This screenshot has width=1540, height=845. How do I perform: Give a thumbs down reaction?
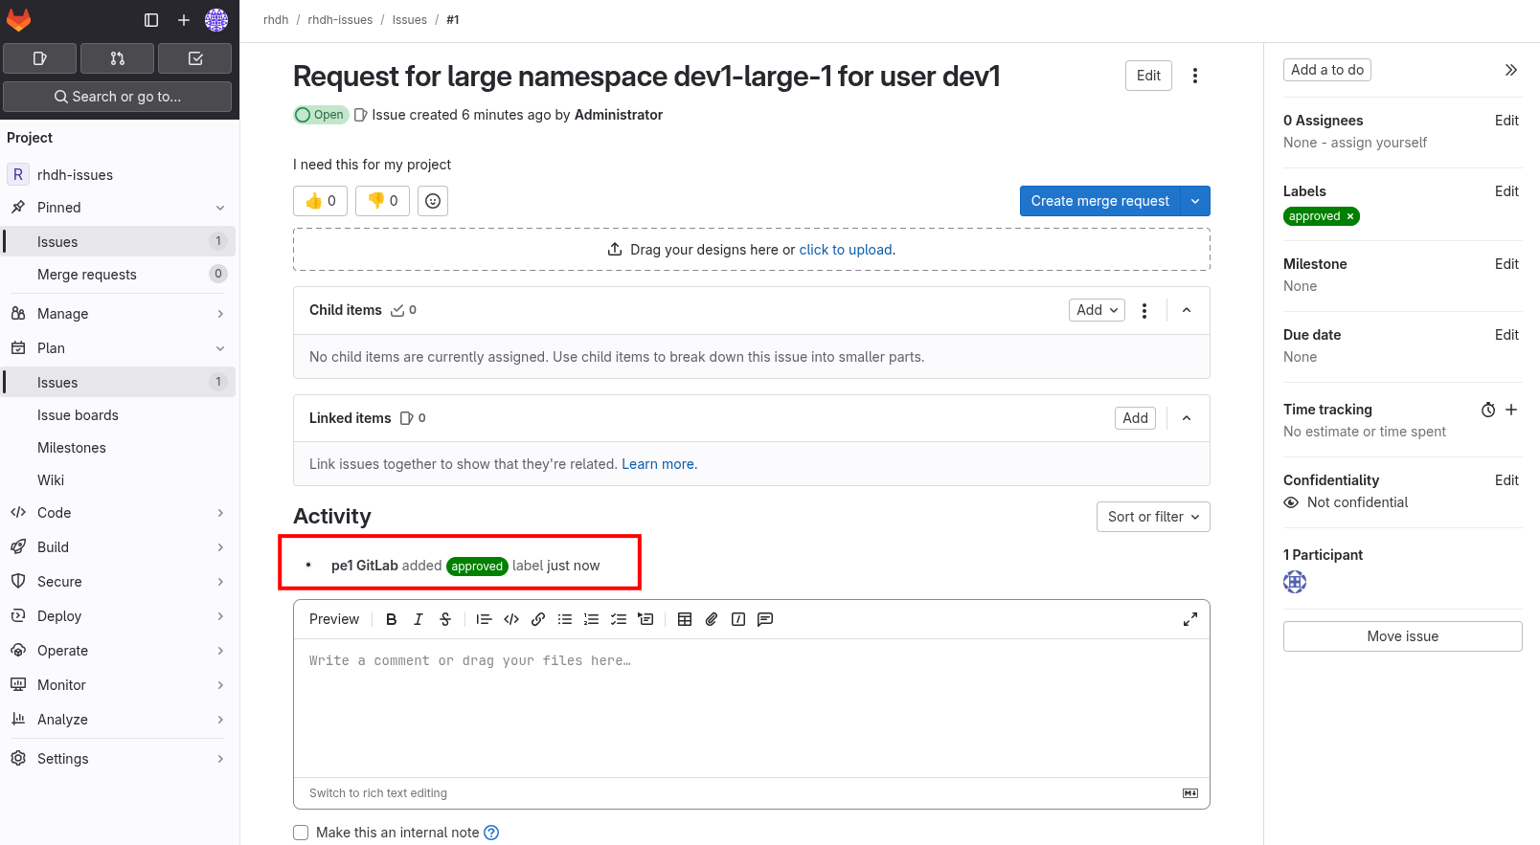point(383,201)
